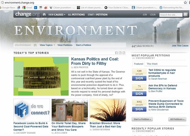The height and width of the screenshot is (136, 190).
Task: Click author Zachary Shahan
Action: (x=26, y=133)
